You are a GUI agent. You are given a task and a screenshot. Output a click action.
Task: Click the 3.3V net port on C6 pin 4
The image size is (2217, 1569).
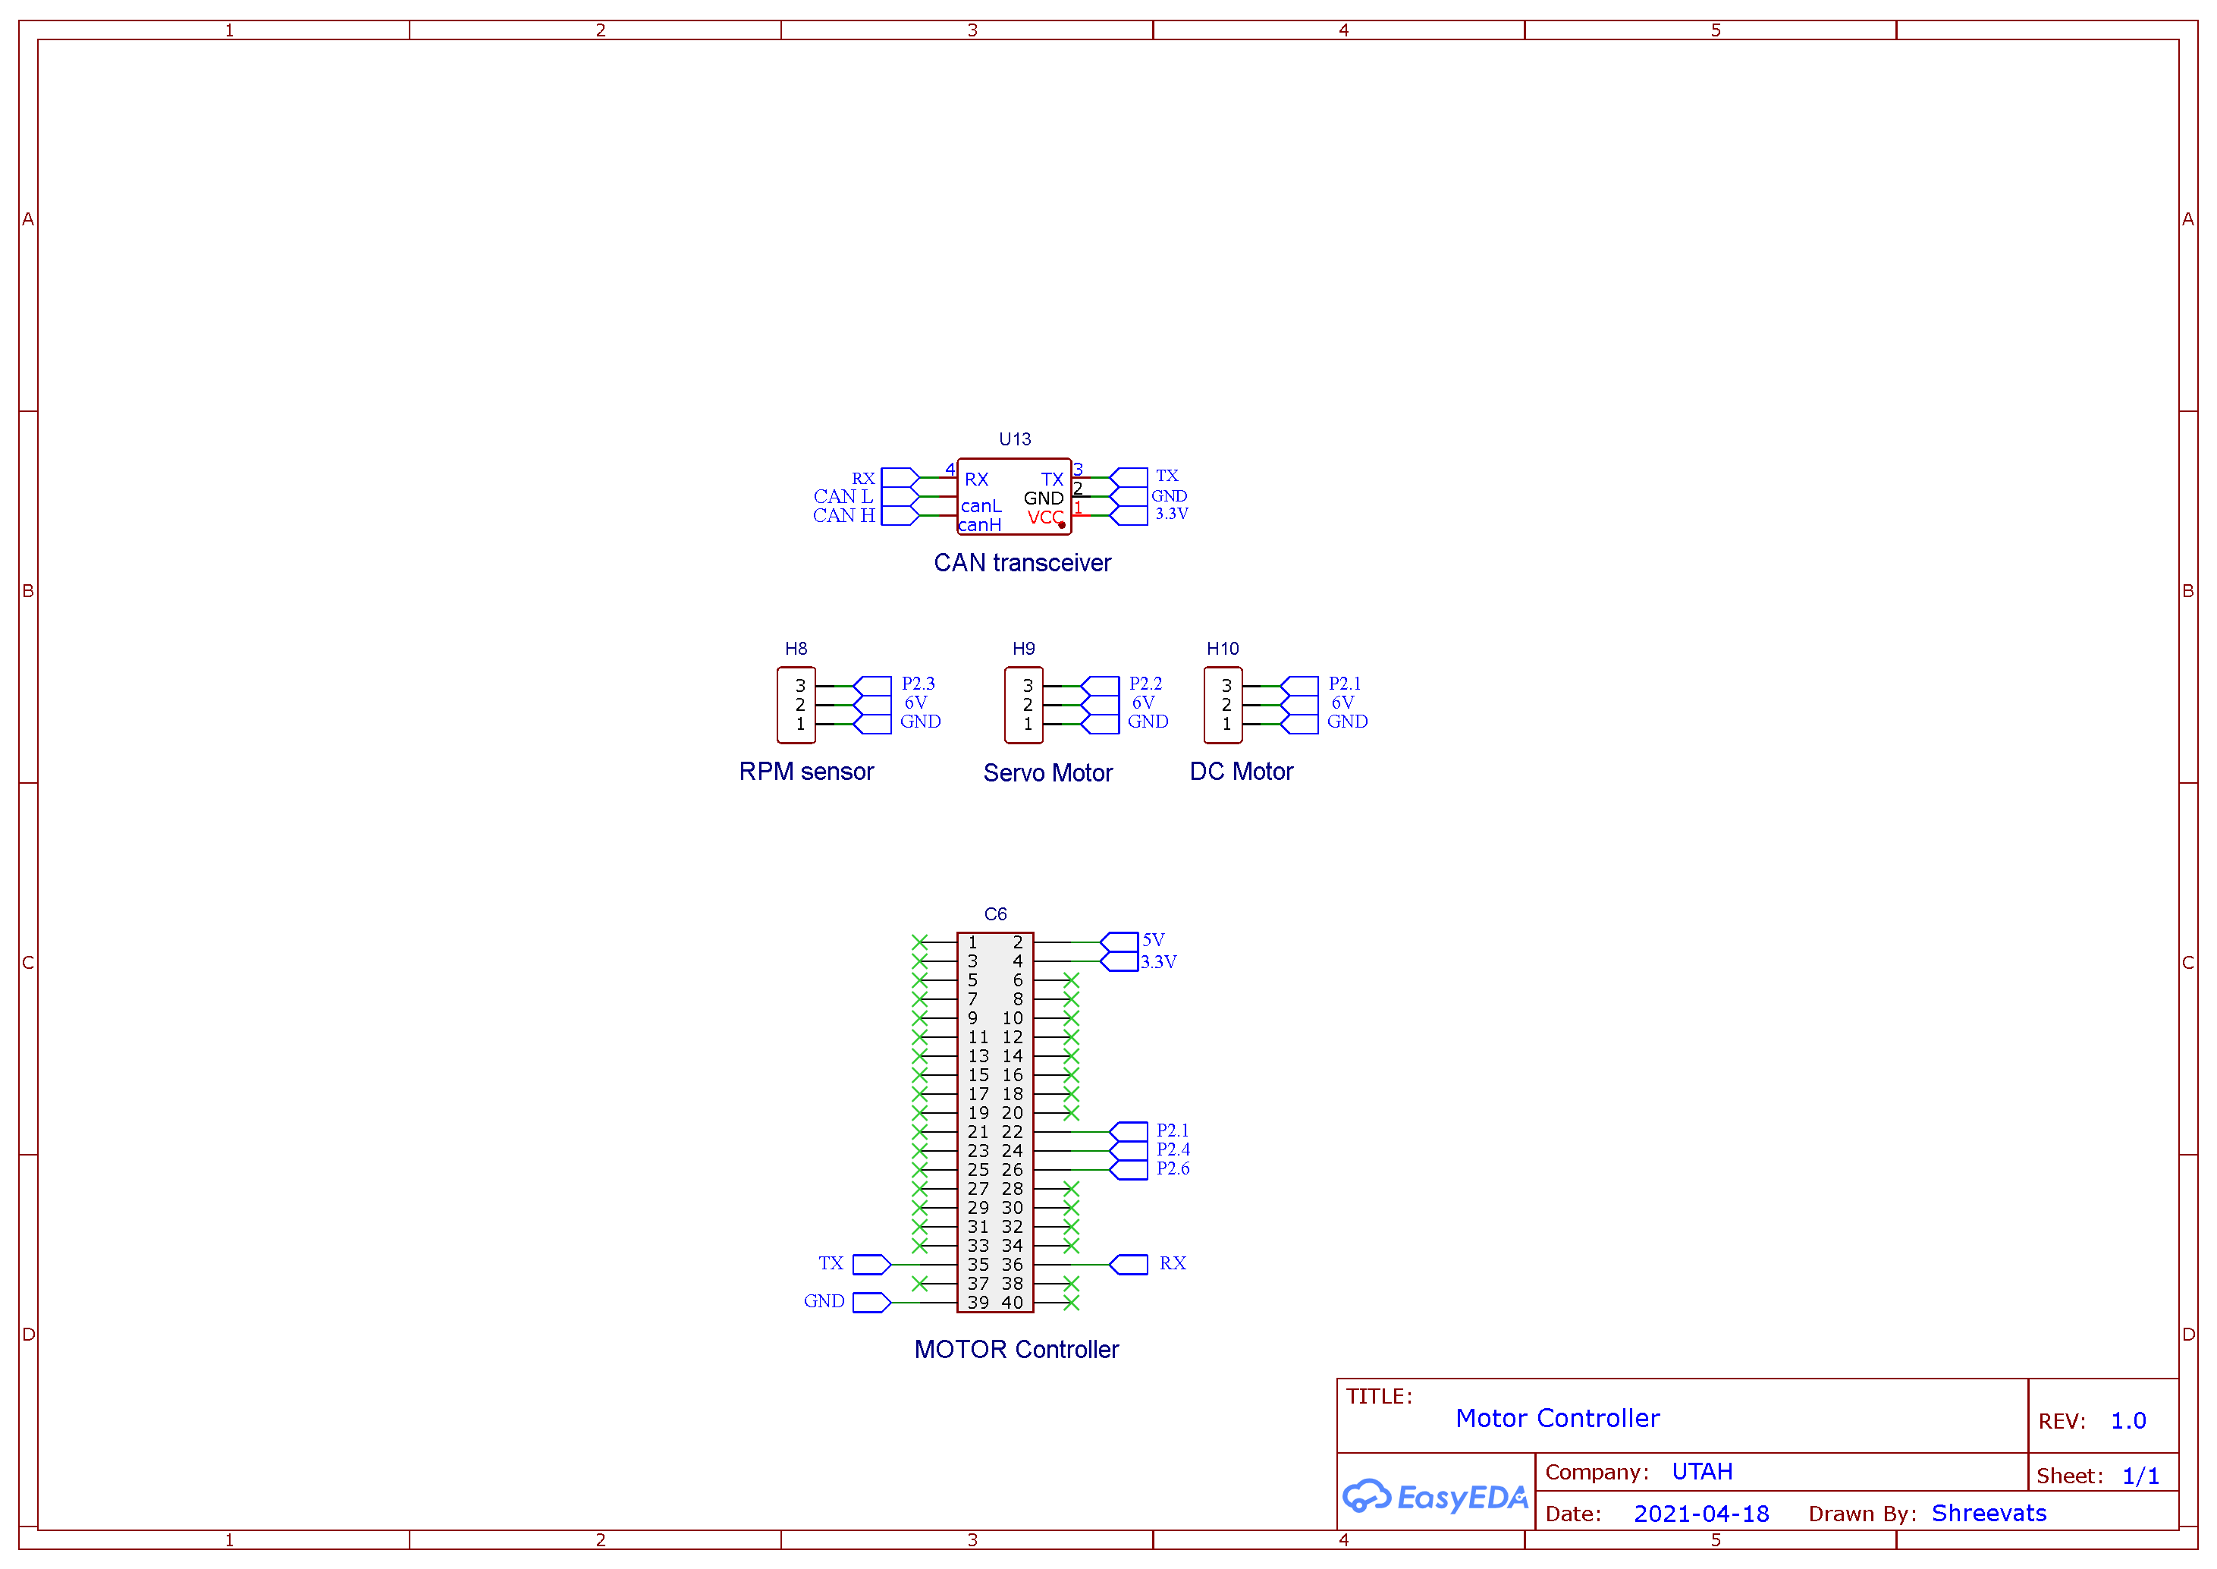[1120, 961]
